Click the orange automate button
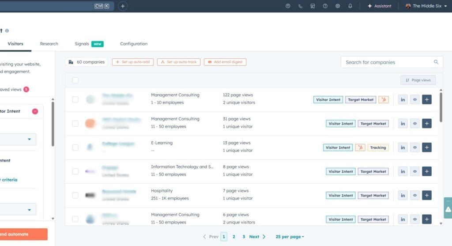 pyautogui.click(x=23, y=234)
